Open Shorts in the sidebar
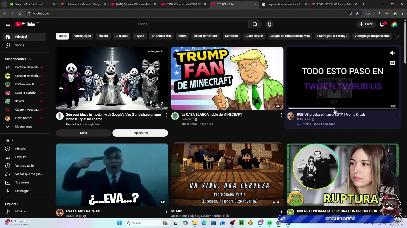Viewport: 407px width, 228px height. tap(24, 45)
